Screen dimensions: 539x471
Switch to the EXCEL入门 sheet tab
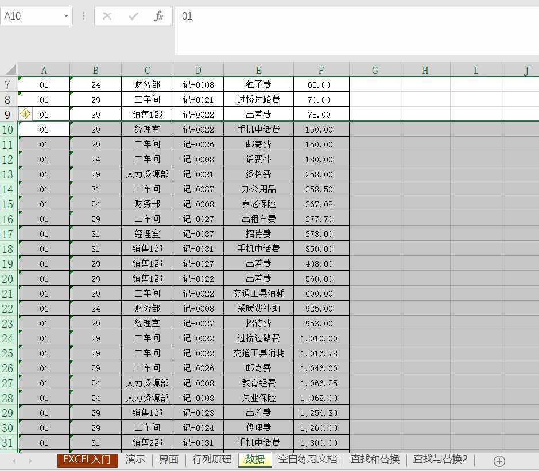[x=87, y=460]
